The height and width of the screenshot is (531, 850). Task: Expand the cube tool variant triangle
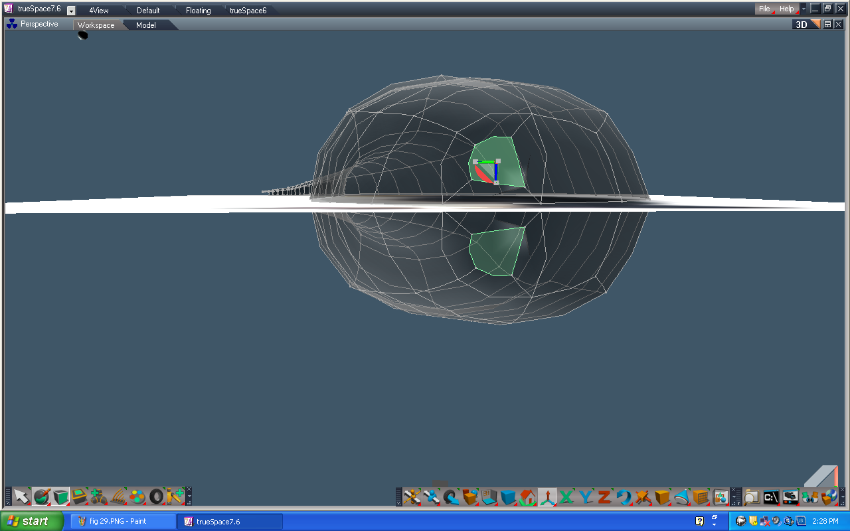point(68,502)
